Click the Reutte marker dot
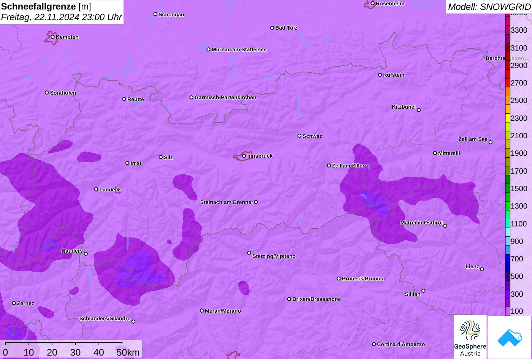 124,99
